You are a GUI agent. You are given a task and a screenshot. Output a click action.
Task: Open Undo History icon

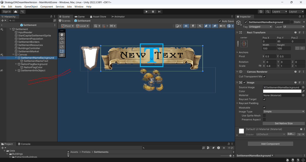click(261, 11)
